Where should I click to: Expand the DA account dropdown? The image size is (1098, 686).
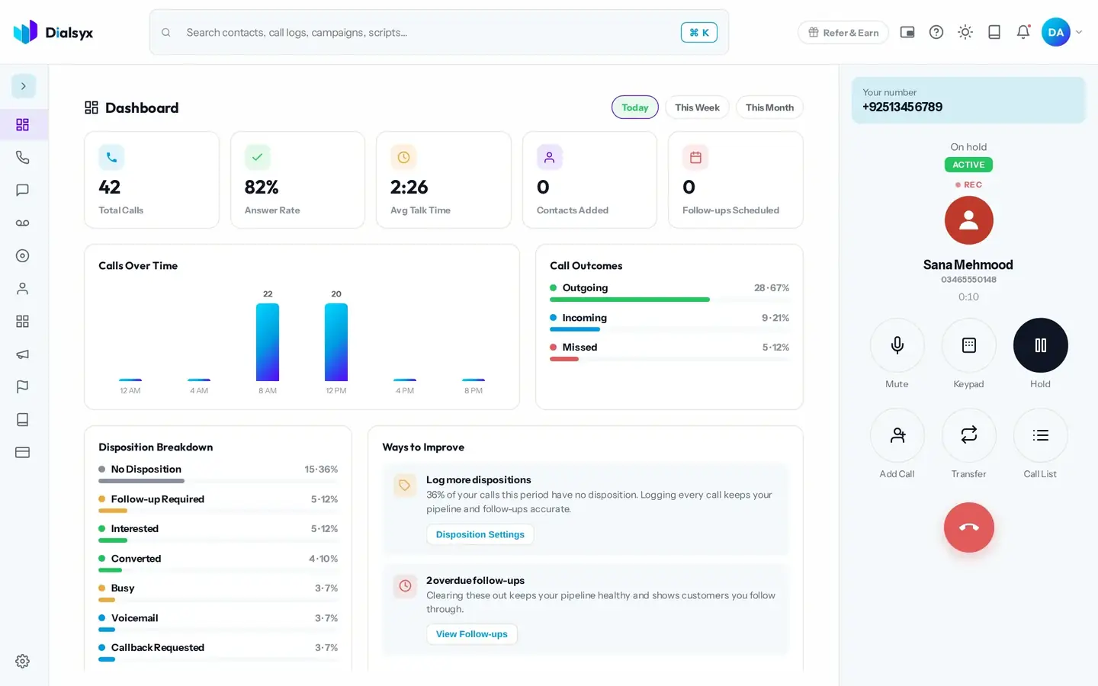(1062, 32)
